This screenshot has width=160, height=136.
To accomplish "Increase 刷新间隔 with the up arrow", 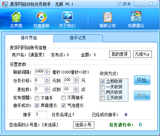I will (x=47, y=70).
